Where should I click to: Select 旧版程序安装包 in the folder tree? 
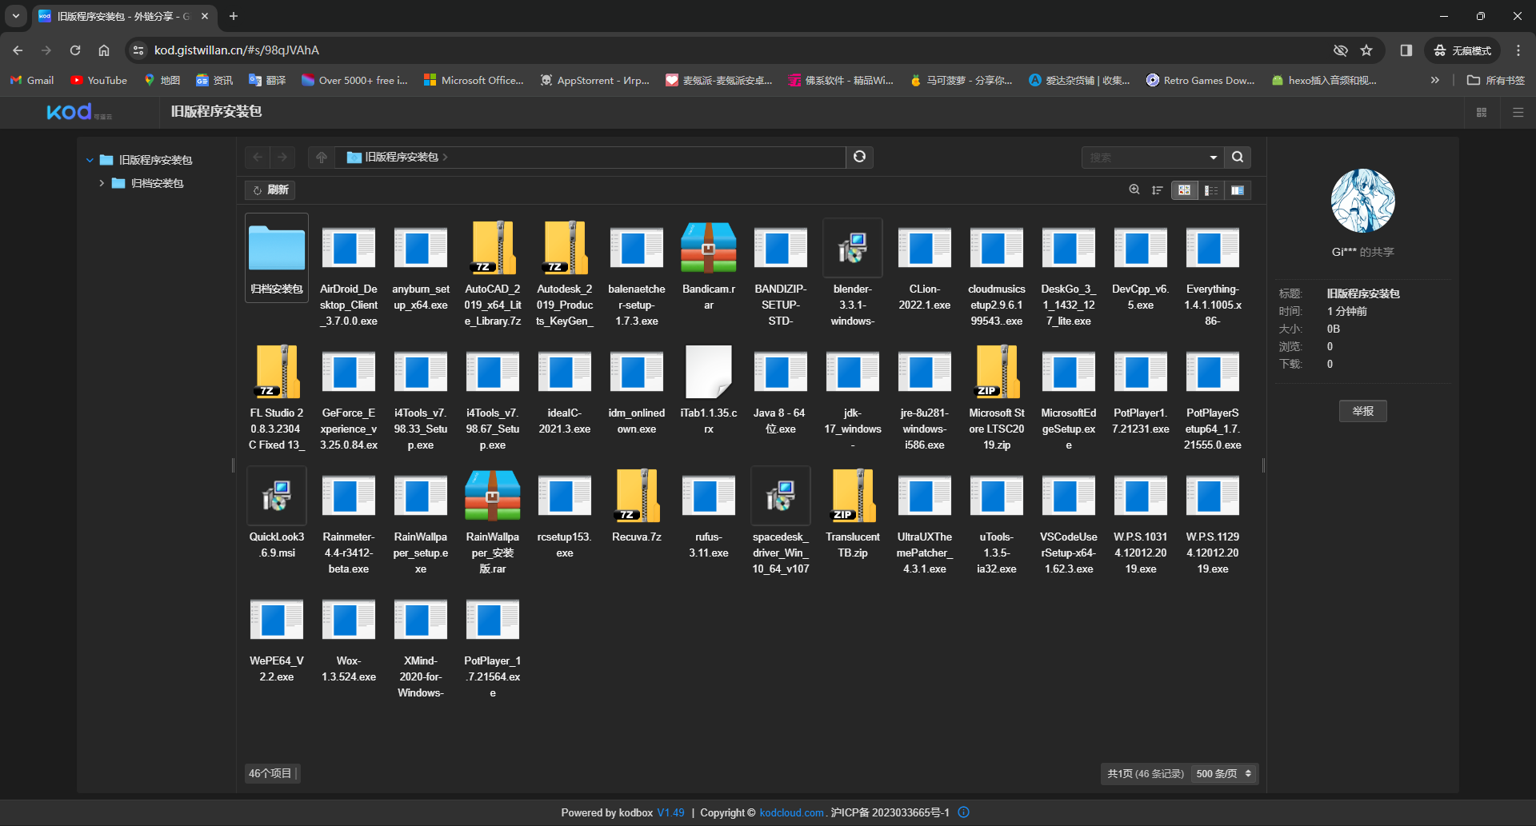tap(155, 160)
